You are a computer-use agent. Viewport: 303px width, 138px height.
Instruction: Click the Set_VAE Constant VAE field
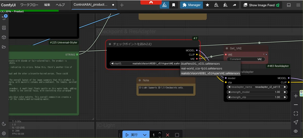click(246, 59)
